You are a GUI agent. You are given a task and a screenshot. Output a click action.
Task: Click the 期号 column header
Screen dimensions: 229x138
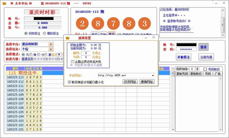tap(15, 69)
